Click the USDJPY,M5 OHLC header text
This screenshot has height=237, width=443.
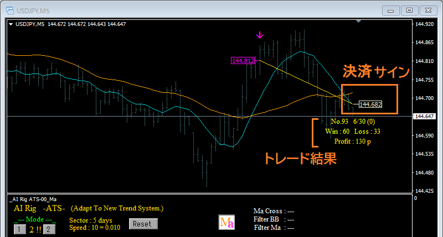point(70,24)
